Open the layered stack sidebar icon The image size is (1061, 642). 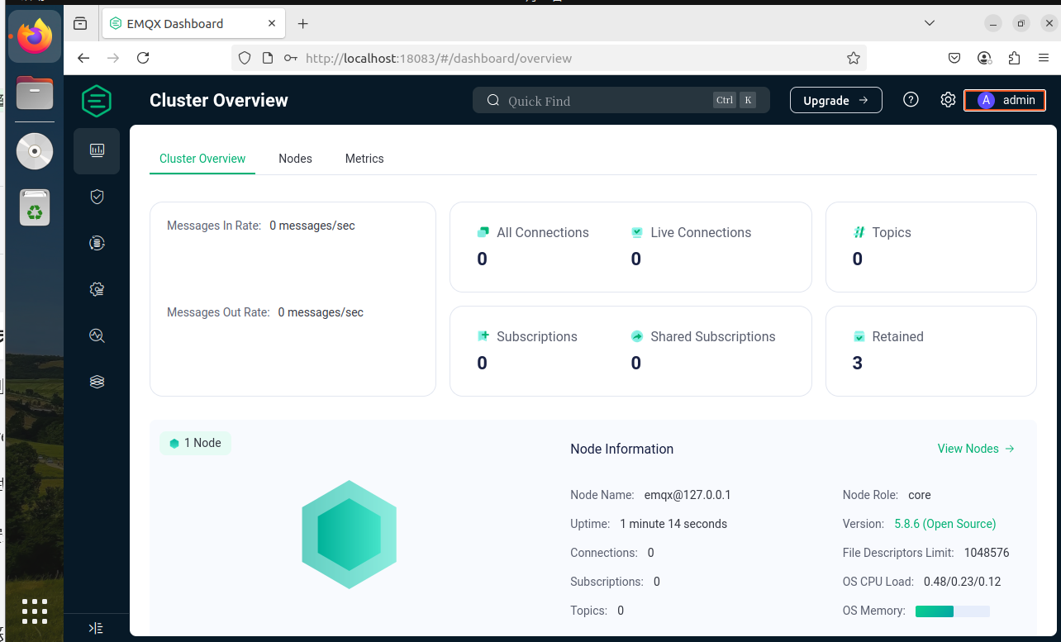tap(97, 382)
